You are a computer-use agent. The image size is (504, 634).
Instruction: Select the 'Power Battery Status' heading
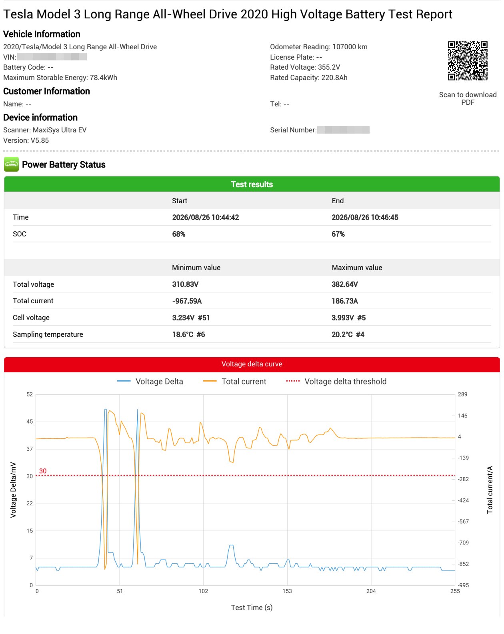click(x=64, y=165)
